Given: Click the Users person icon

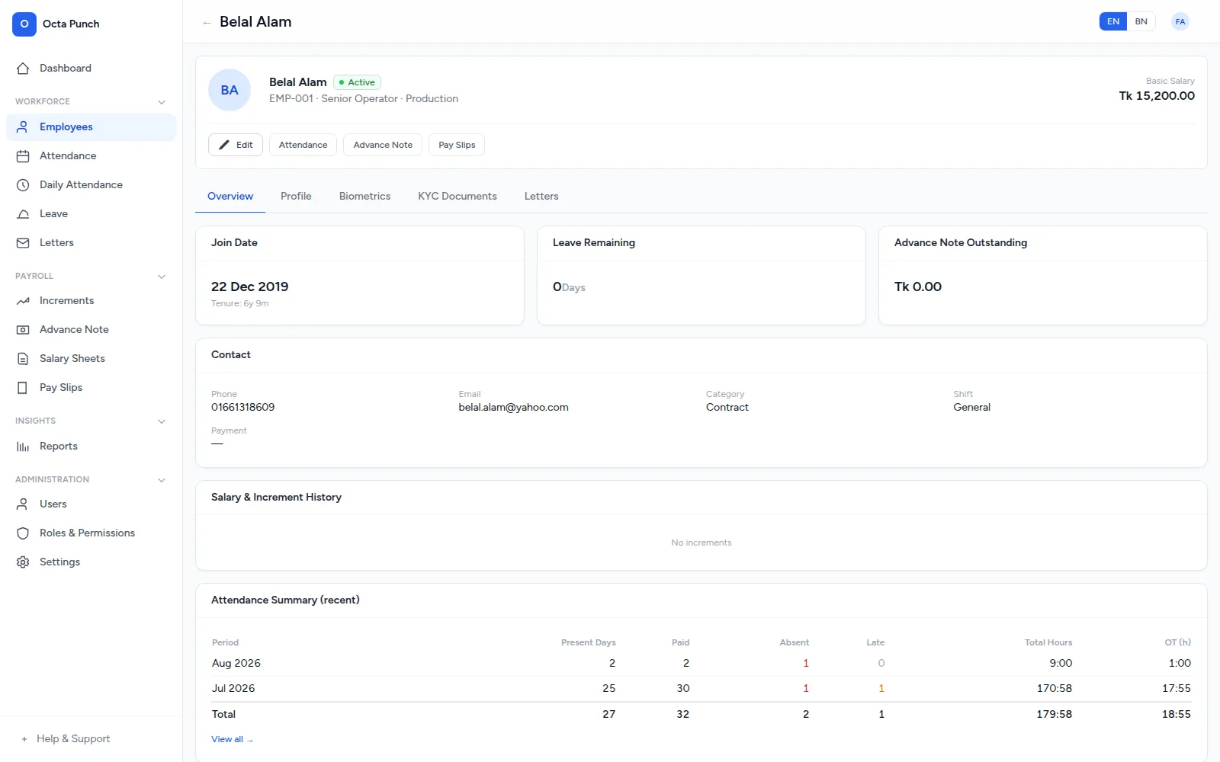Looking at the screenshot, I should 23,504.
